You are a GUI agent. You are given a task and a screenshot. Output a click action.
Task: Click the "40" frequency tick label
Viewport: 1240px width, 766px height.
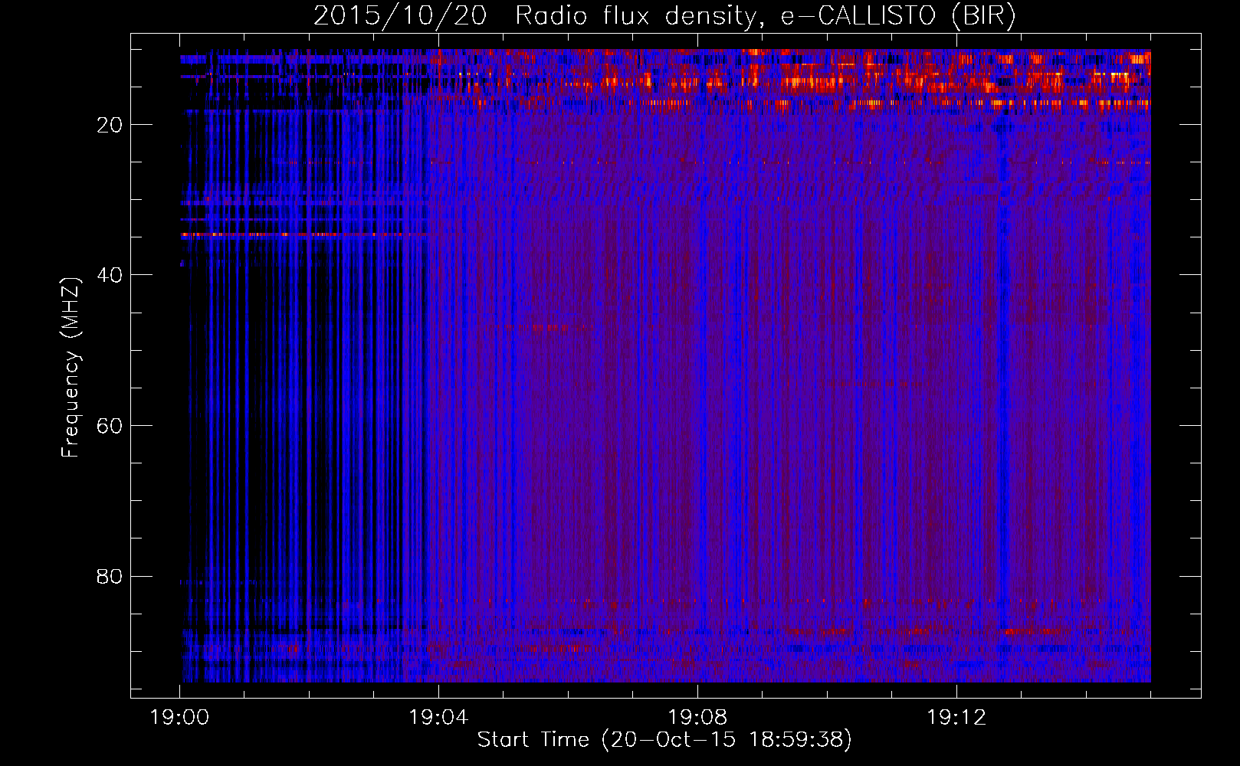[x=110, y=275]
